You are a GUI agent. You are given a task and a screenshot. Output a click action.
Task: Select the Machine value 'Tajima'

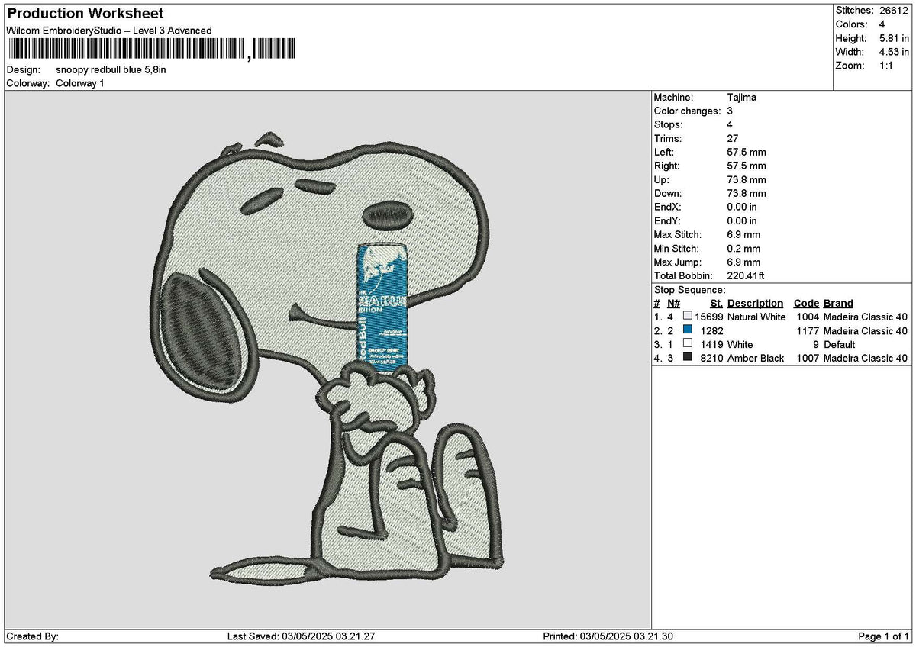click(742, 98)
